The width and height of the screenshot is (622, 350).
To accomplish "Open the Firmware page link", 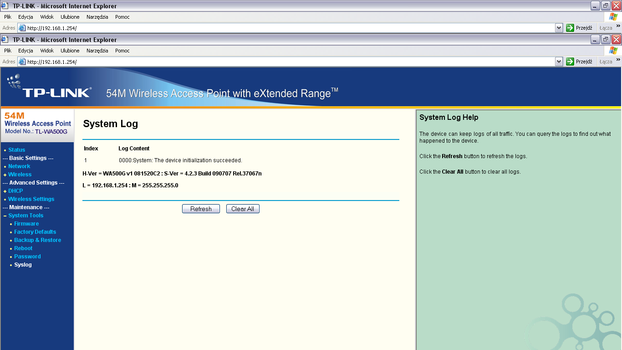I will (26, 224).
